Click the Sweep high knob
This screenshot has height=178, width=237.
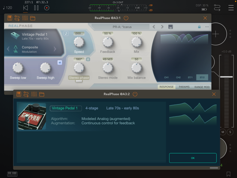pos(46,68)
